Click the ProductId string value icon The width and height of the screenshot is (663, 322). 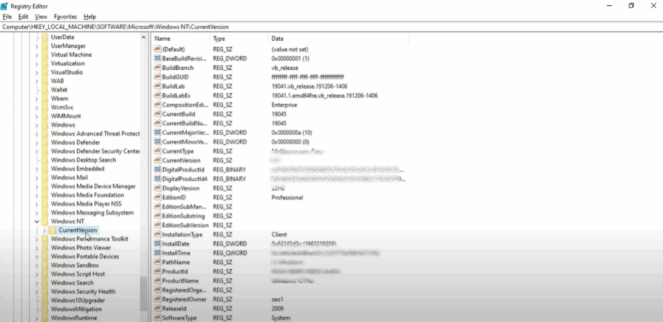(158, 272)
